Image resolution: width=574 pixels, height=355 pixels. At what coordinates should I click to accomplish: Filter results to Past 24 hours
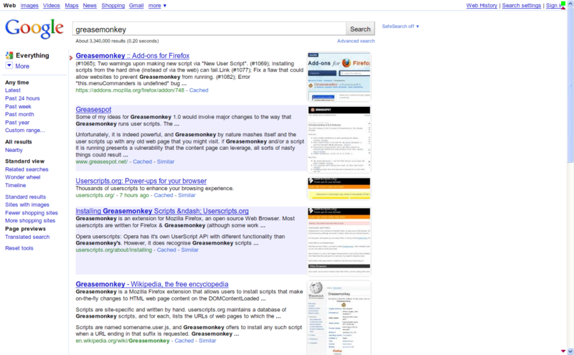[x=22, y=98]
